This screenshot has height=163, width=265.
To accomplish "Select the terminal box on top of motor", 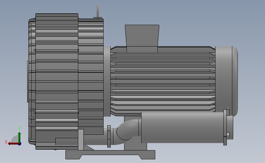I will click(x=142, y=38).
